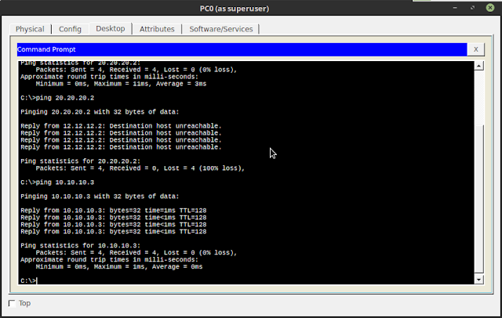Minimize the PC0 window
Screen dimensions: 502x318
455,8
